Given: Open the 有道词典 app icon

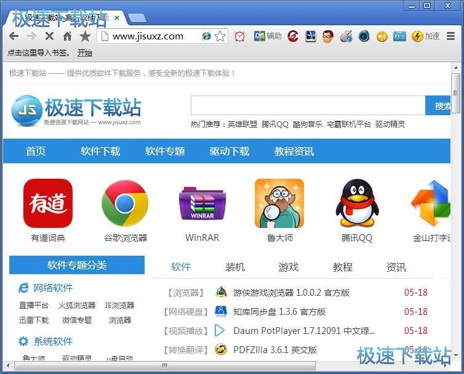Looking at the screenshot, I should pos(48,203).
